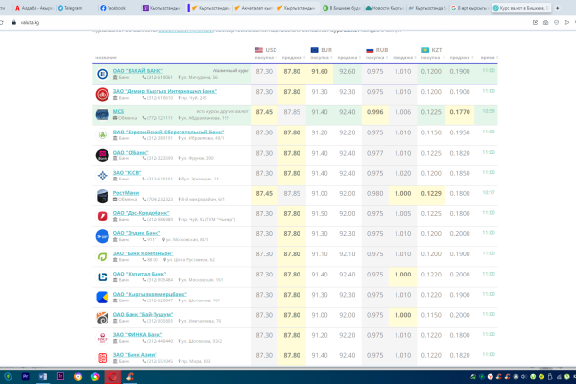Image resolution: width=576 pixels, height=384 pixels.
Task: Click 1.020 RUB rate in KICB row
Action: click(x=403, y=173)
